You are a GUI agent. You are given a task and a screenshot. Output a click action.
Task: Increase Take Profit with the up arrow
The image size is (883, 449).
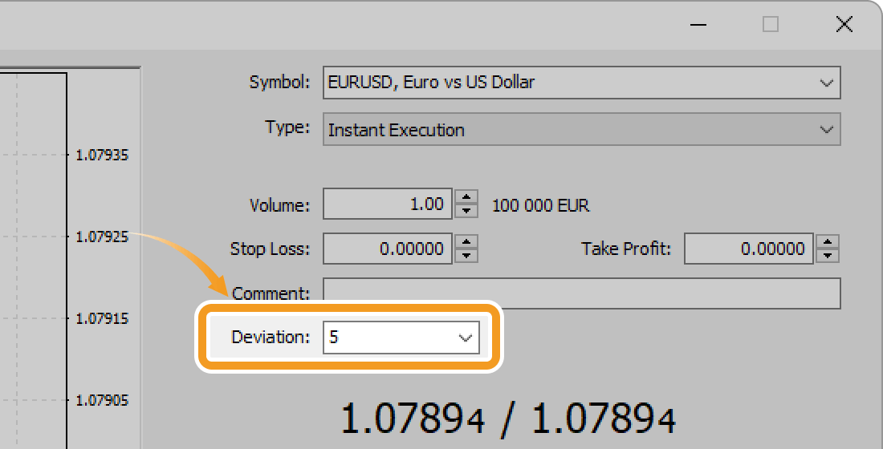pos(828,242)
